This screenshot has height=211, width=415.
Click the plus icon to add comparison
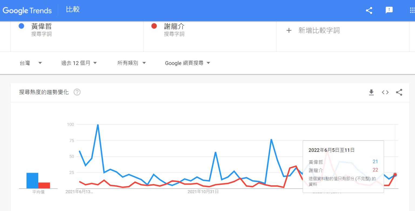pyautogui.click(x=289, y=31)
